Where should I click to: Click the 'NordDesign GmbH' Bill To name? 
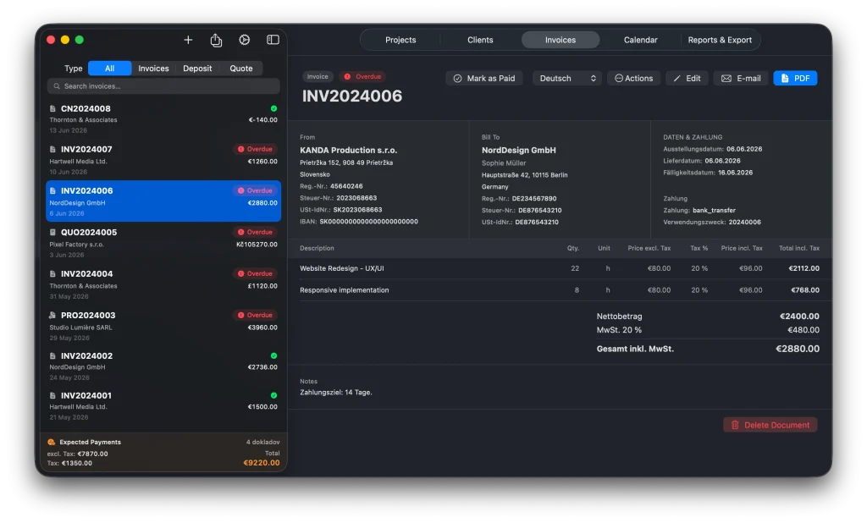pos(519,151)
